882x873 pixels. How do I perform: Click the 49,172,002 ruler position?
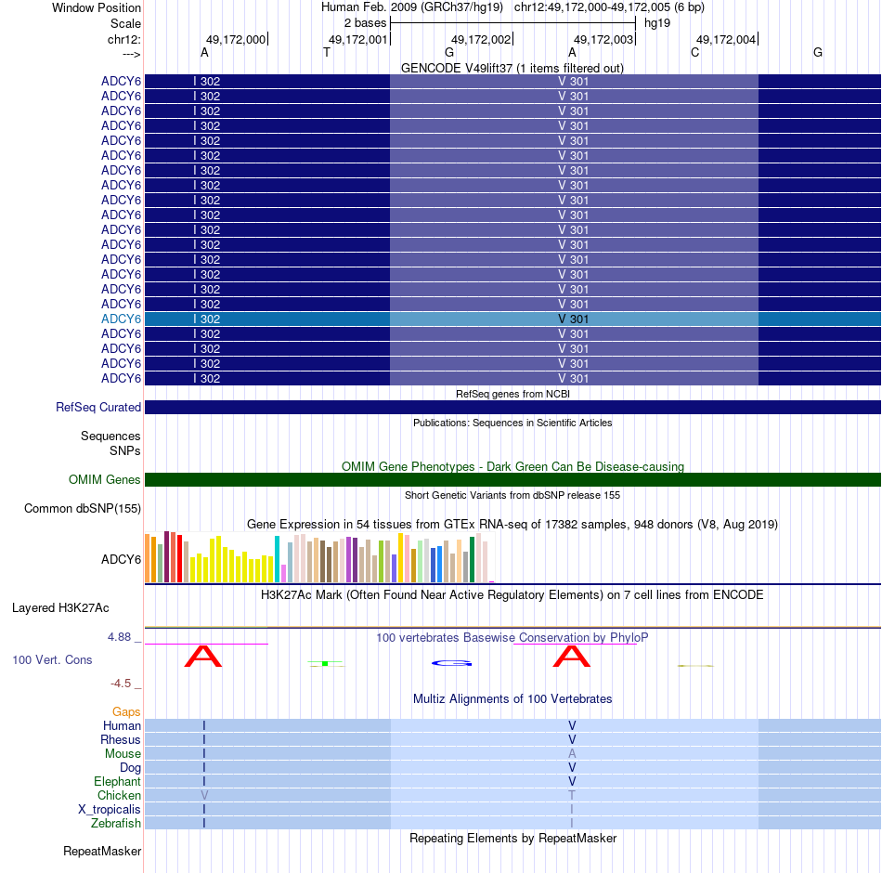coord(481,39)
